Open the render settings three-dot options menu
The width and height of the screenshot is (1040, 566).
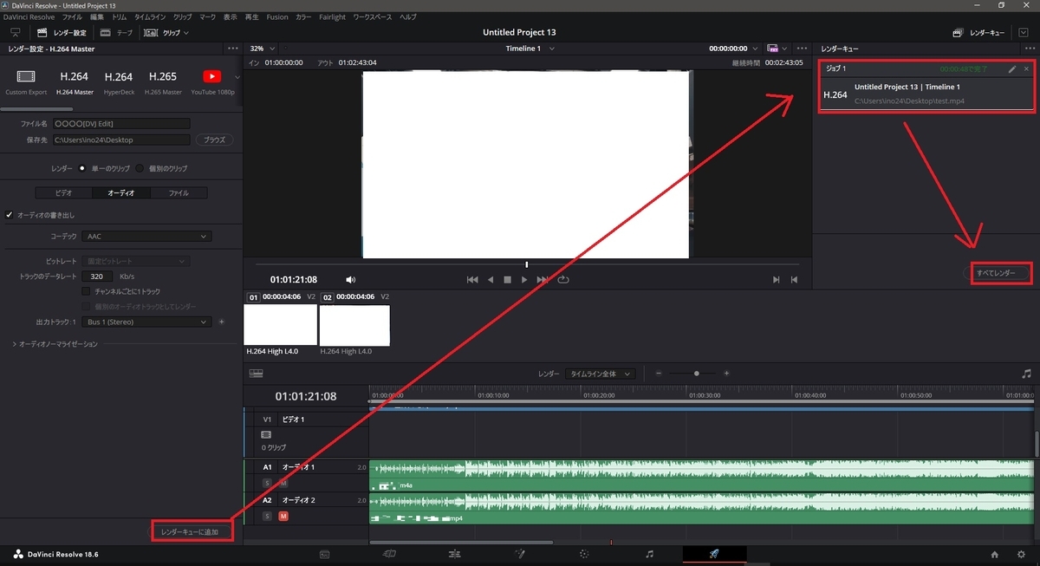coord(232,49)
